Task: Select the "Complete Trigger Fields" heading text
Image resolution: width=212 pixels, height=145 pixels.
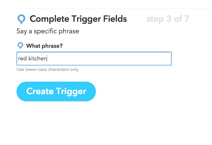Action: tap(78, 19)
